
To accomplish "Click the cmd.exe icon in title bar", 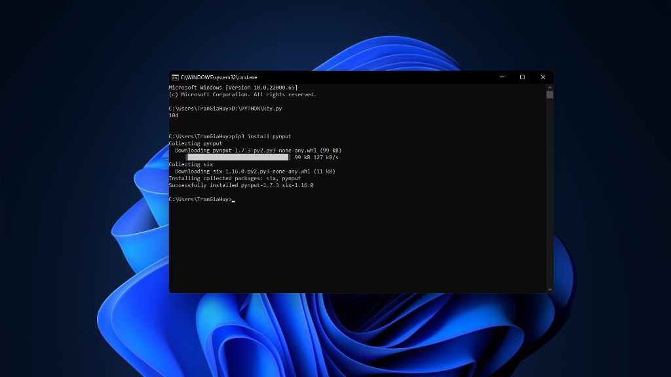I will point(175,77).
